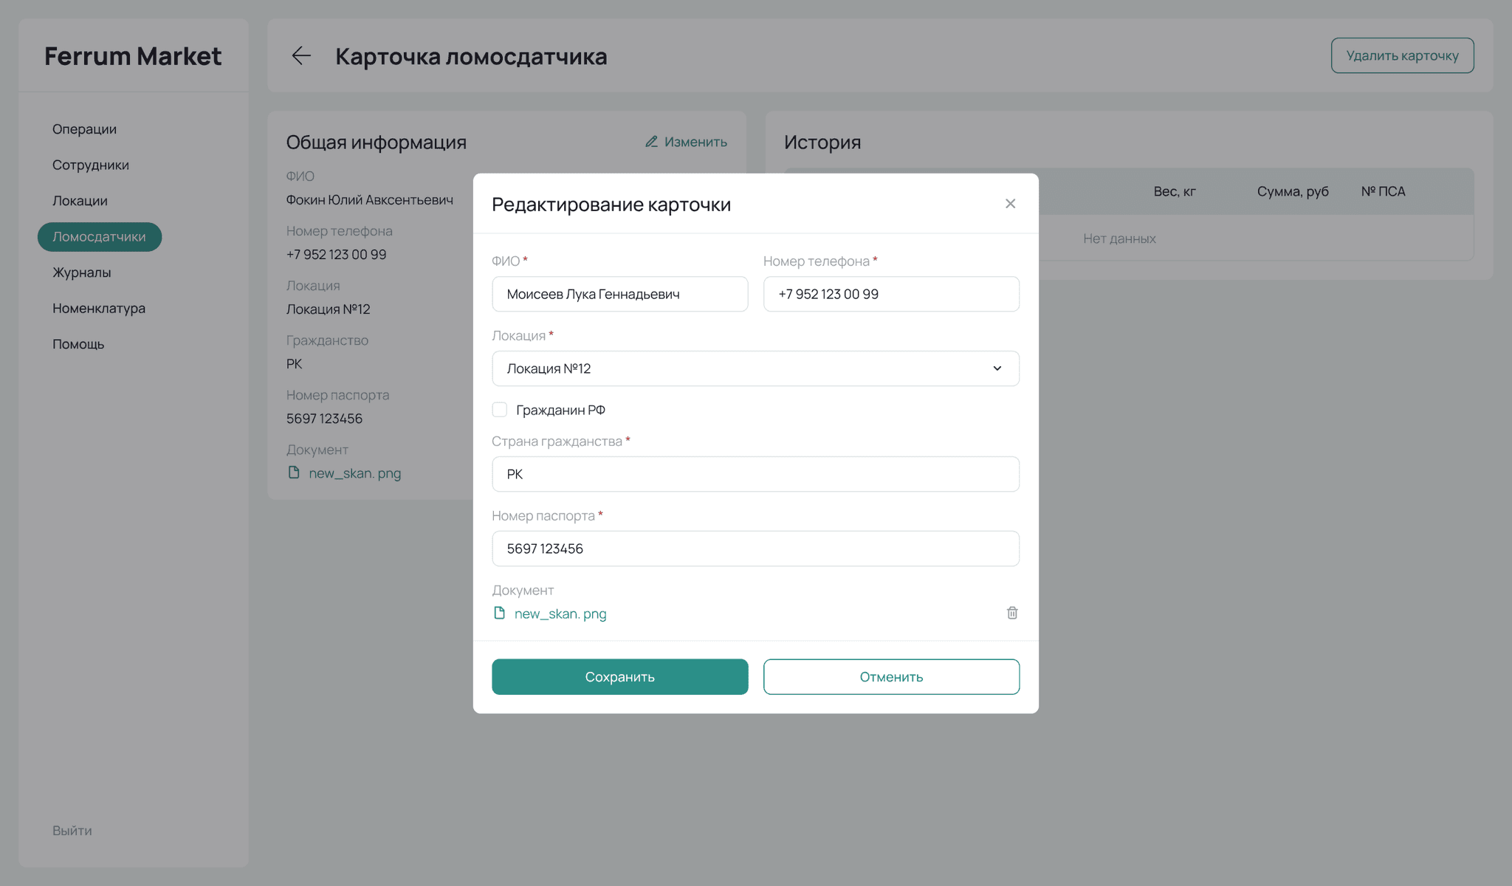Click the chevron arrow in Локация №12 field
Viewport: 1512px width, 886px height.
[x=997, y=368]
